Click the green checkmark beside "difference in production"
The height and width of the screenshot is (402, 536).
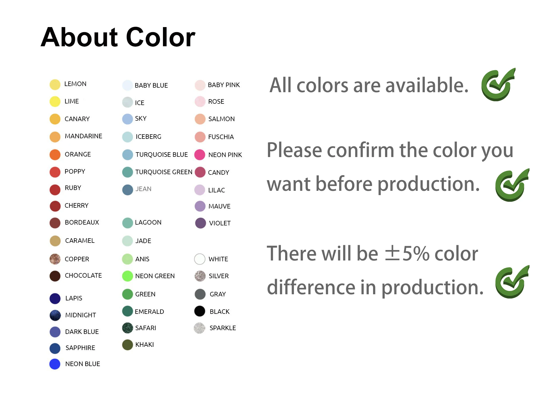pyautogui.click(x=512, y=282)
